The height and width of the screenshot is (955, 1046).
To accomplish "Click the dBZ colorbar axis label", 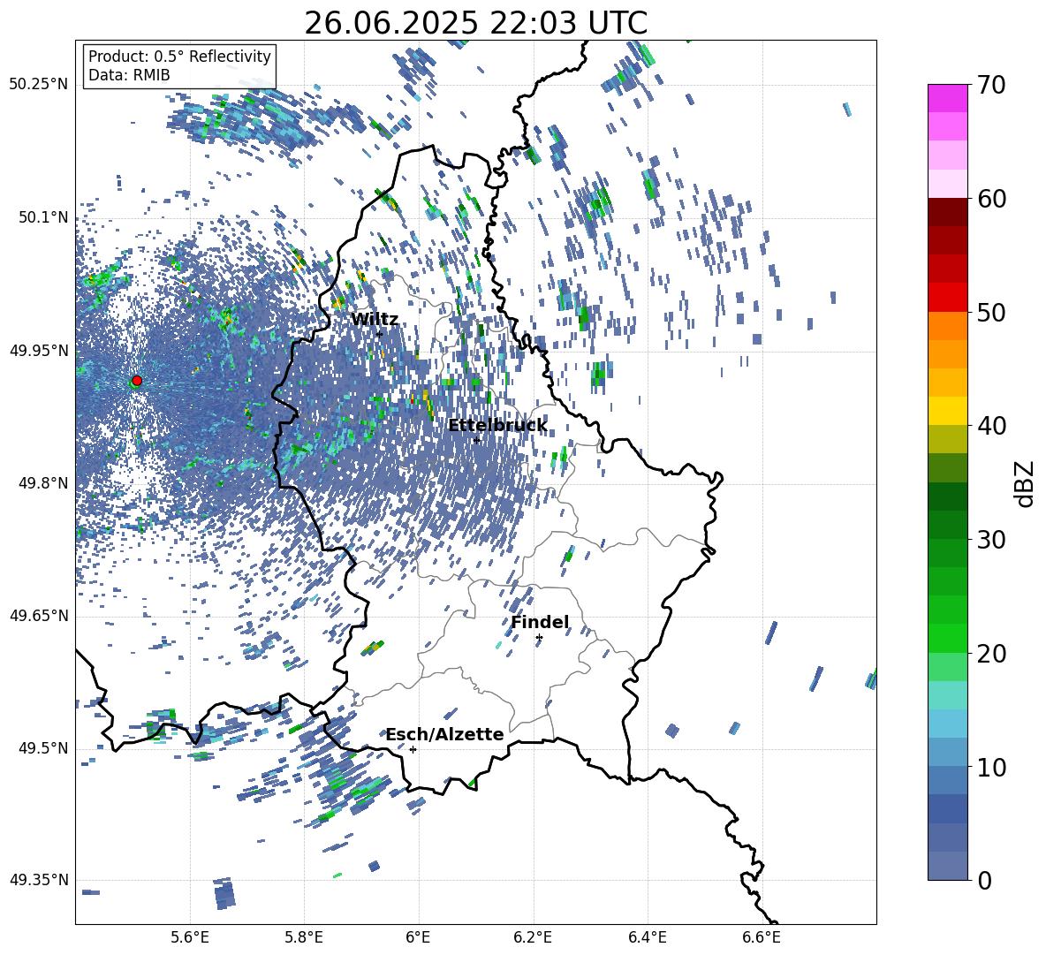I will point(1023,483).
